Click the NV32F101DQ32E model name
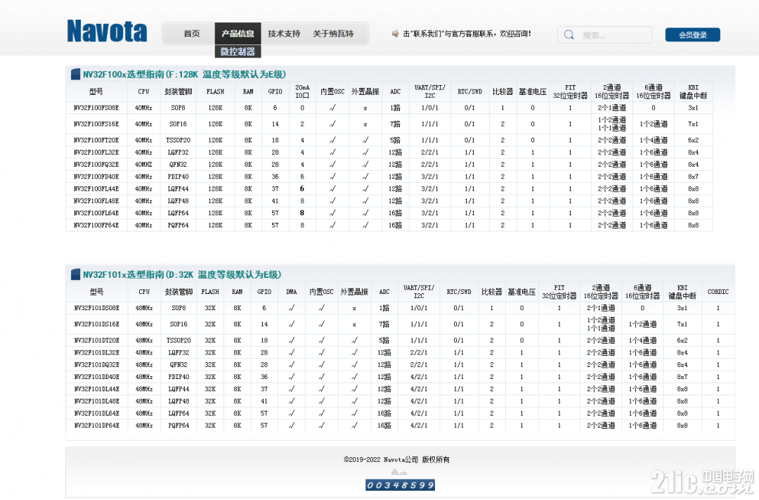The height and width of the screenshot is (500, 759). click(97, 364)
